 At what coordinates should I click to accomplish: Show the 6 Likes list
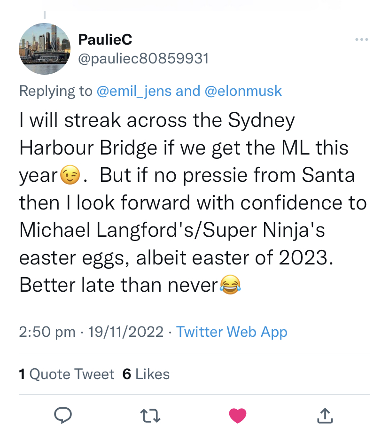146,374
